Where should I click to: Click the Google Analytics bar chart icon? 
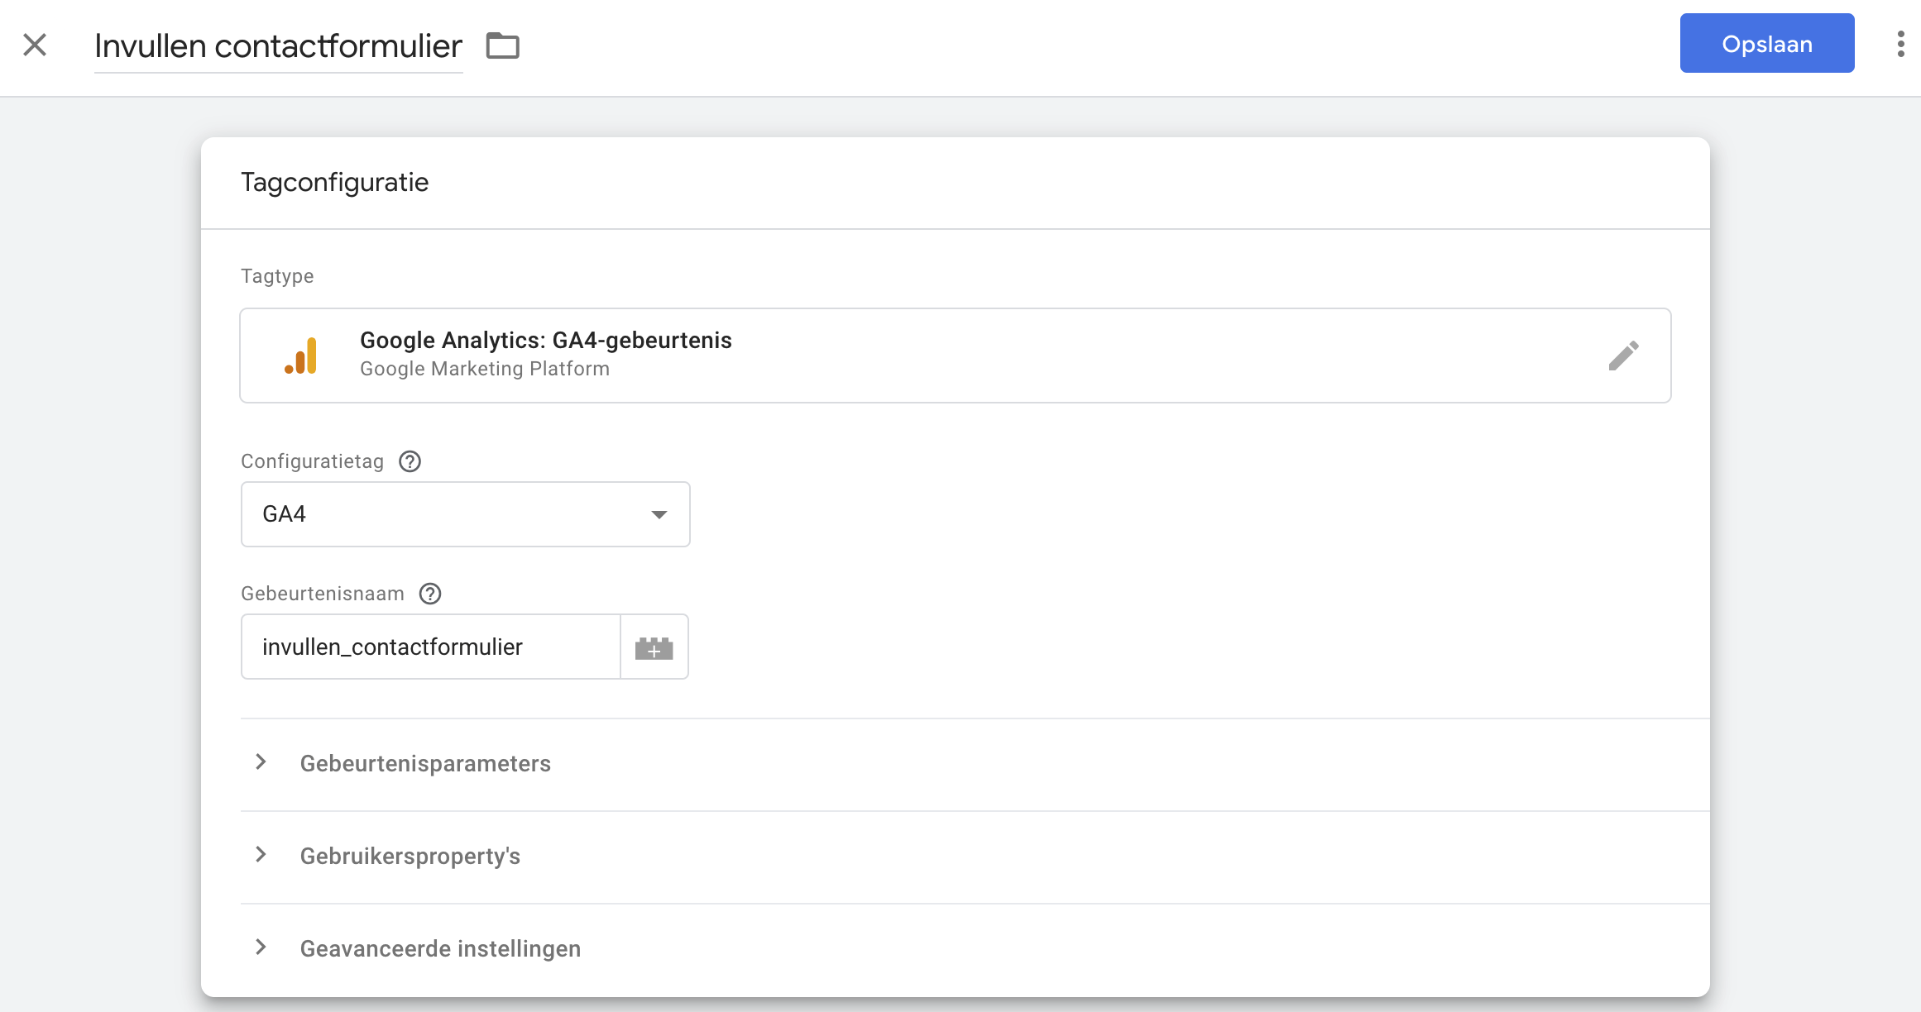click(301, 356)
